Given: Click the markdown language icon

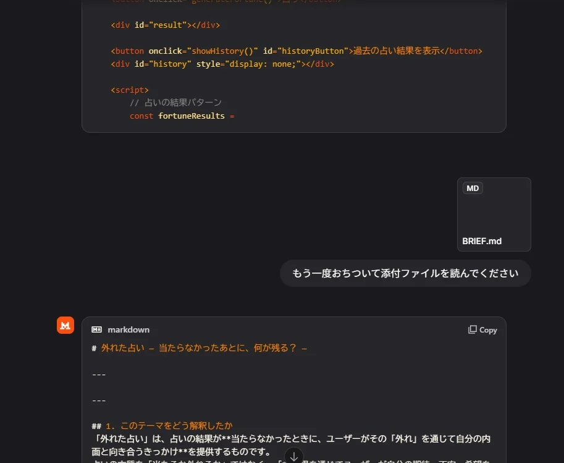Looking at the screenshot, I should pos(96,330).
